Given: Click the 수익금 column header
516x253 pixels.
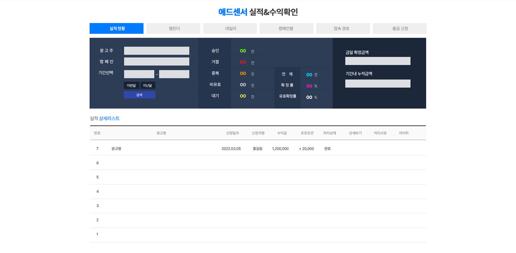Looking at the screenshot, I should (x=282, y=133).
